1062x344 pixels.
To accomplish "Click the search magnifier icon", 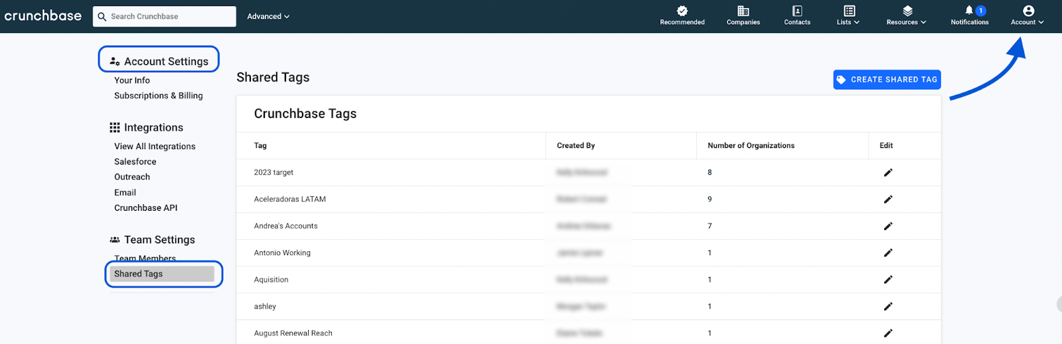I will (102, 17).
